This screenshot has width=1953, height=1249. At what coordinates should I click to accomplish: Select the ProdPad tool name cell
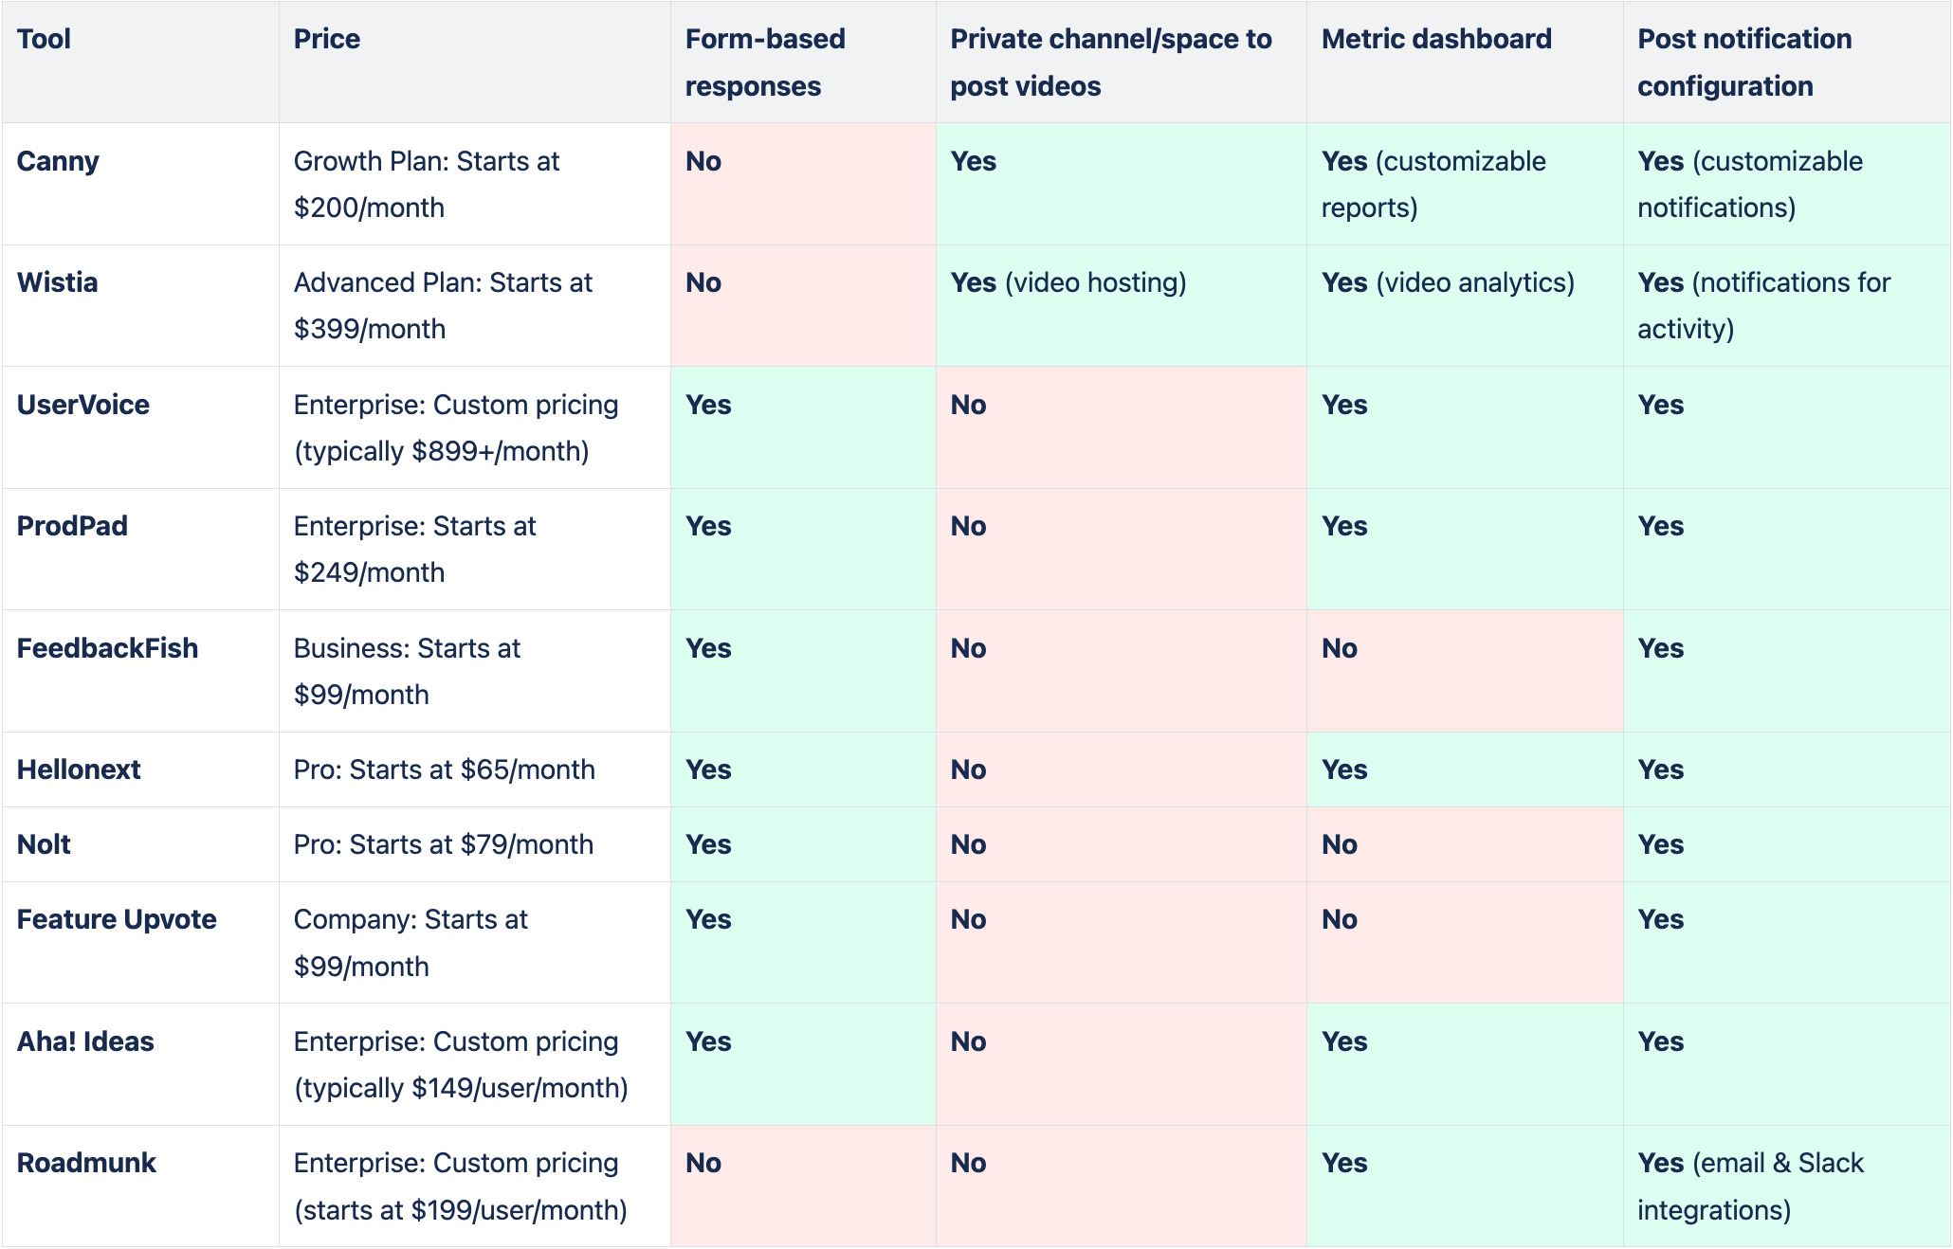pos(72,526)
